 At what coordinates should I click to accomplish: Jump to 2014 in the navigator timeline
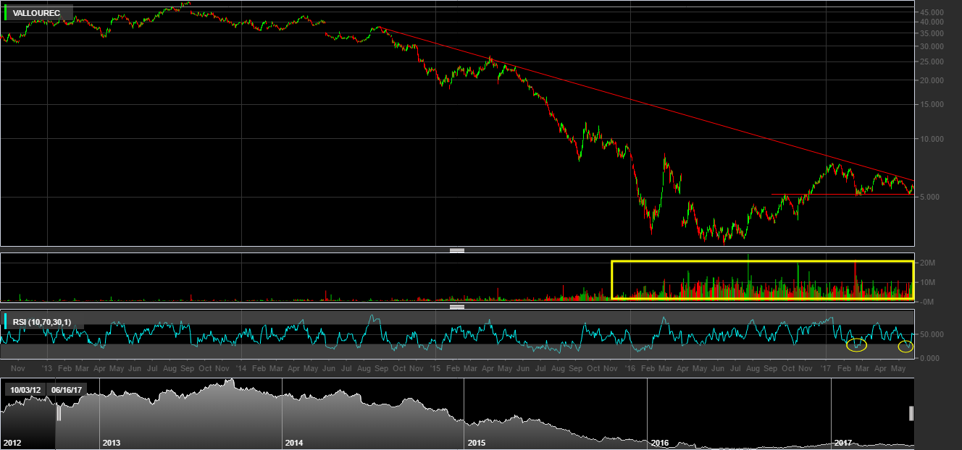[x=294, y=442]
